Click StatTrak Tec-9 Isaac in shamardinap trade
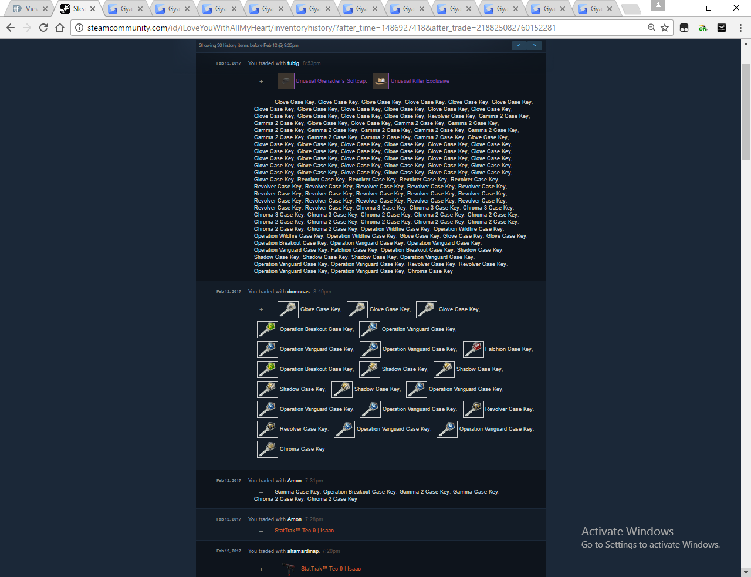The width and height of the screenshot is (751, 577). coord(331,569)
